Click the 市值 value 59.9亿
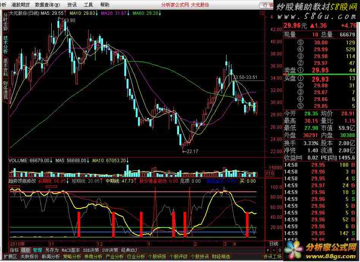 click(x=347, y=128)
